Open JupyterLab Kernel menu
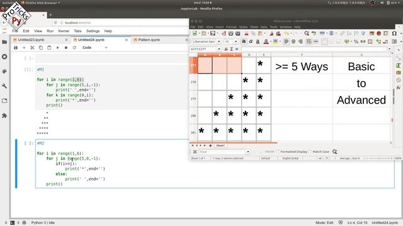 point(64,31)
